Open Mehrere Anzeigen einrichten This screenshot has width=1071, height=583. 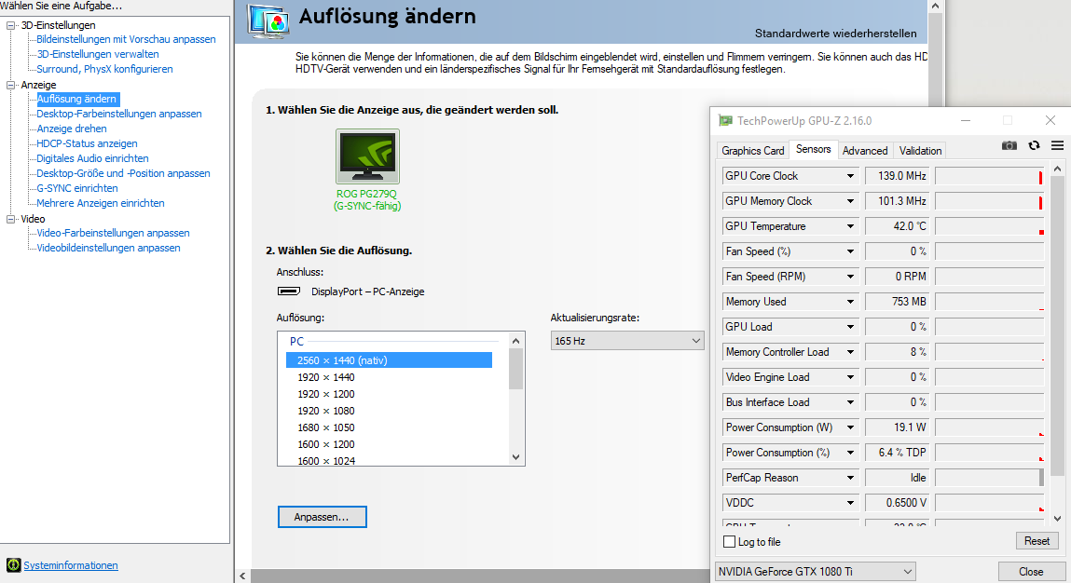tap(101, 203)
